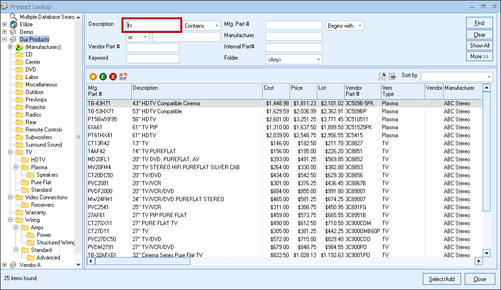The image size is (501, 290).
Task: Click the red X delete icon
Action: (113, 77)
